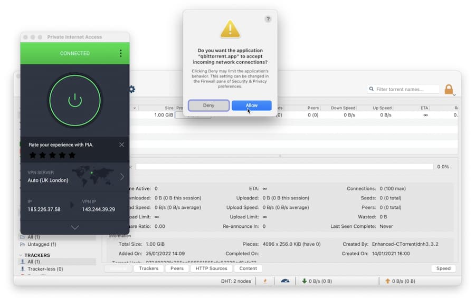
Task: Rate PIA with the fourth star
Action: pyautogui.click(x=62, y=155)
